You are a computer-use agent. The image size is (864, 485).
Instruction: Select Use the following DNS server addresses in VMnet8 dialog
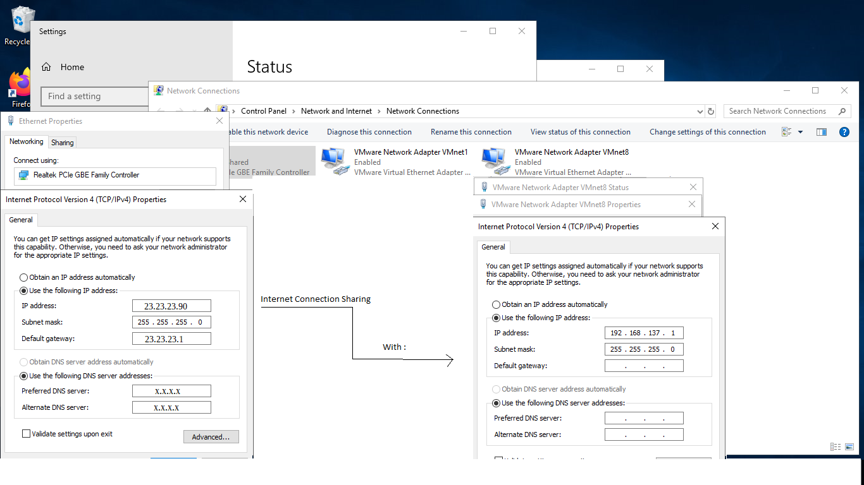(x=497, y=403)
